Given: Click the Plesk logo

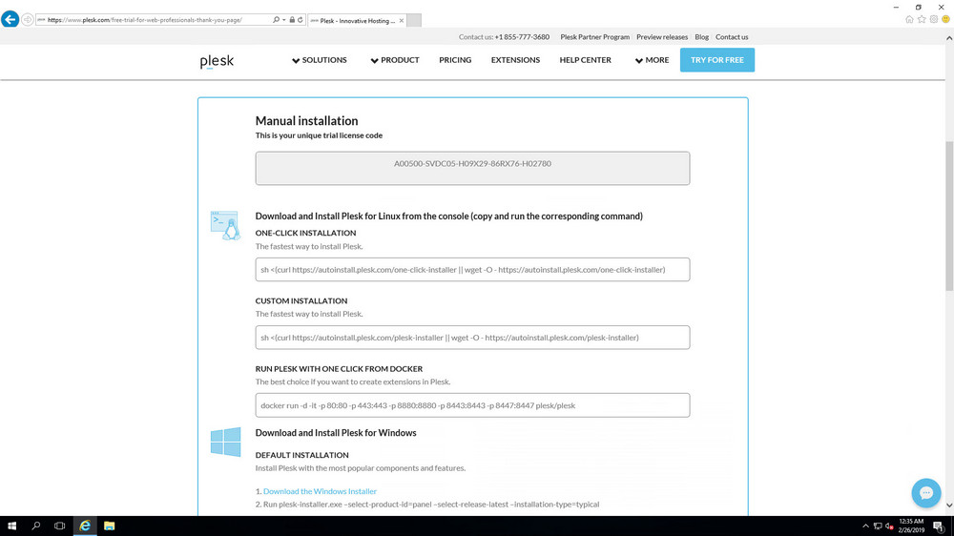Looking at the screenshot, I should point(217,61).
